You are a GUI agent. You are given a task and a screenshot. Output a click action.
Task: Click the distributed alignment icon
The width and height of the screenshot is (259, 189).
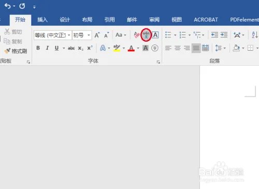pyautogui.click(x=206, y=48)
